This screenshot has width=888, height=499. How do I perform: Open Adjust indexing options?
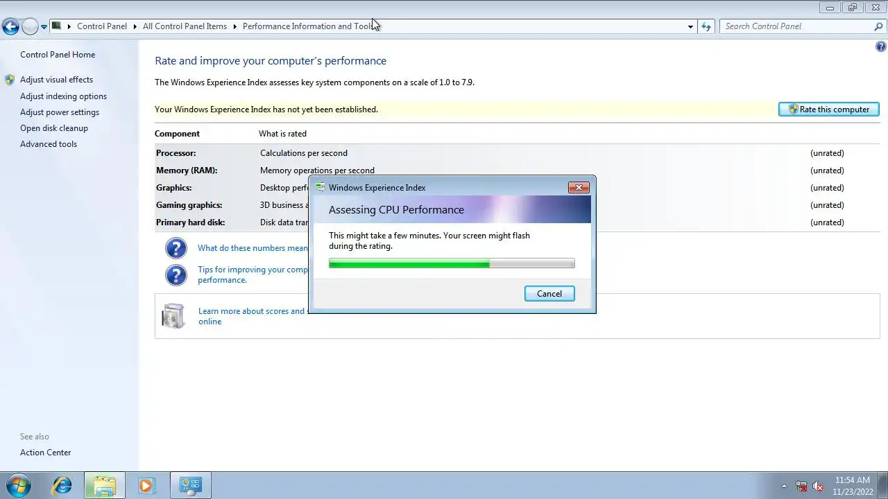pos(63,96)
